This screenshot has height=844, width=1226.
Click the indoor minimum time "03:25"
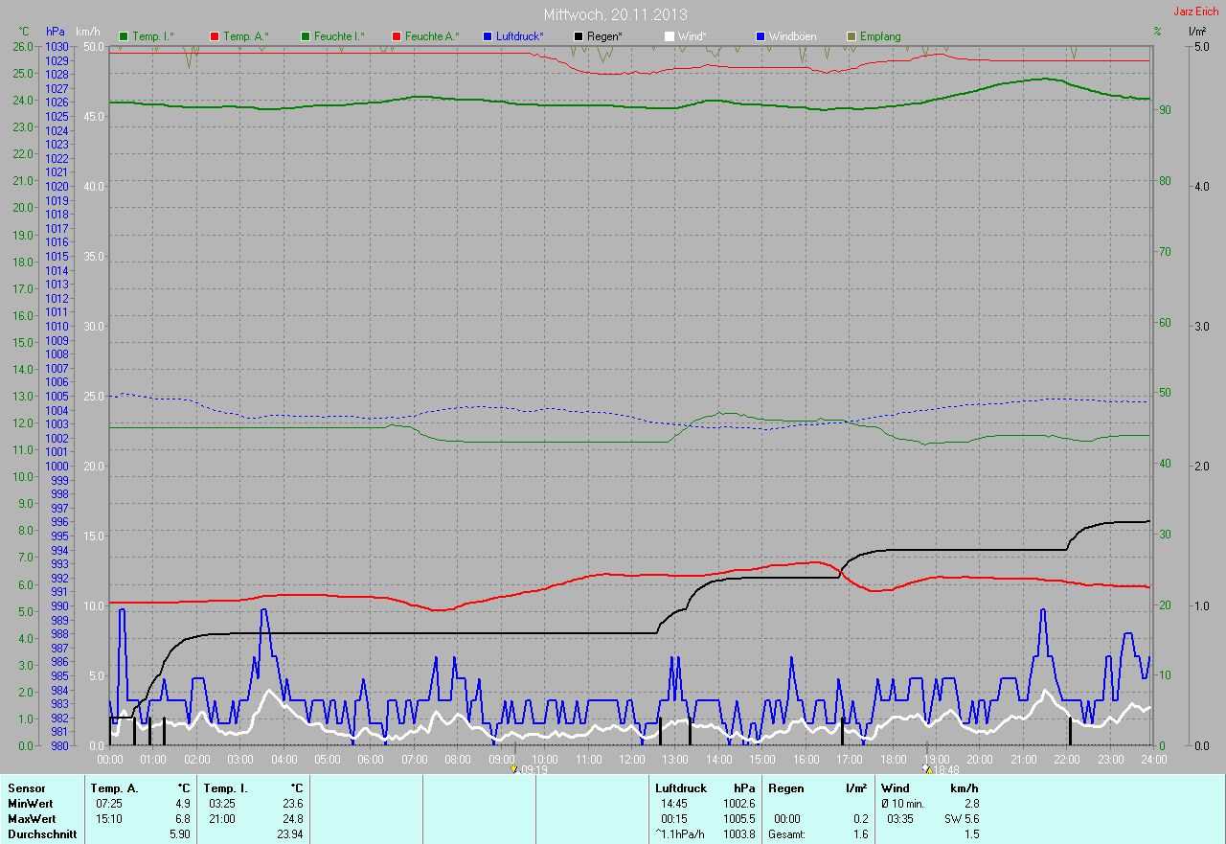(x=221, y=804)
